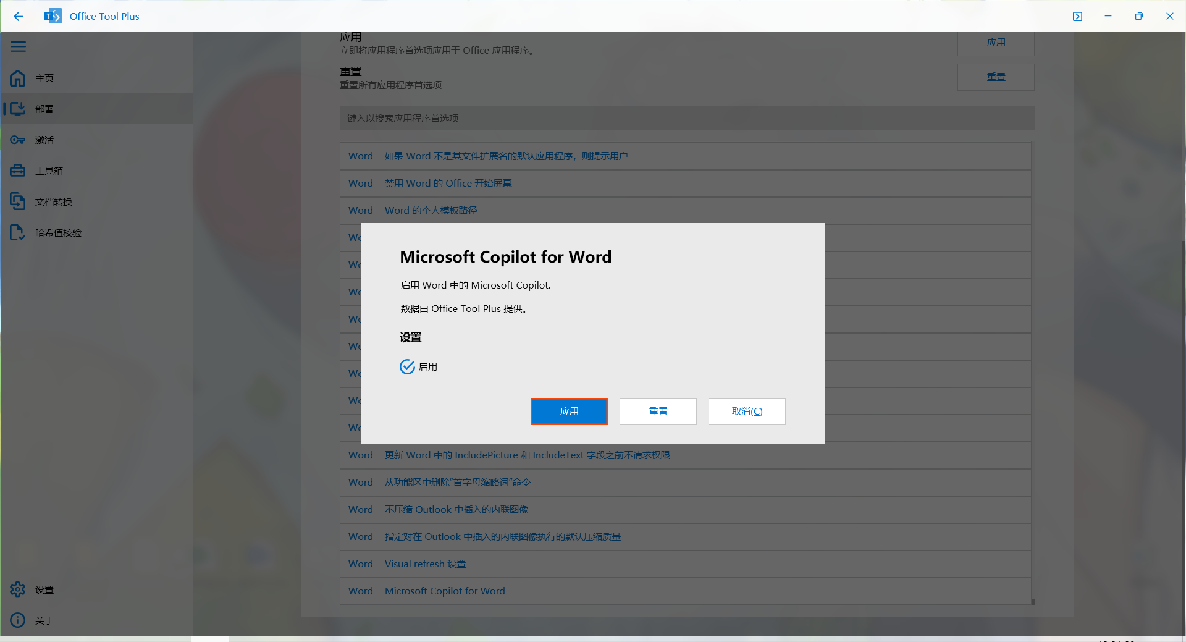1186x642 pixels.
Task: Click the 工具箱 toolbox icon
Action: [18, 171]
